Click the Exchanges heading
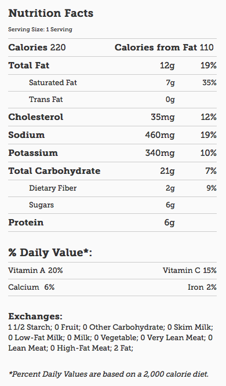 click(35, 316)
